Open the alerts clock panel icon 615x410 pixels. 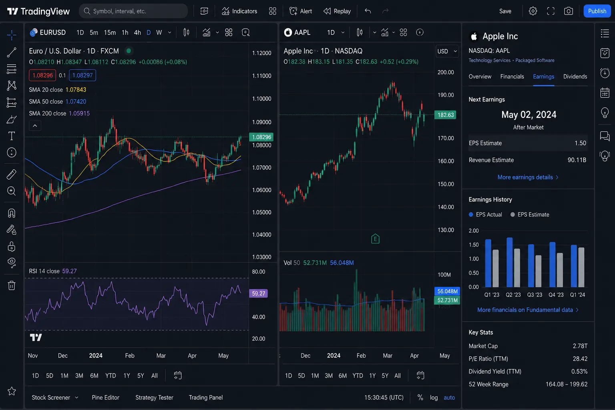click(605, 73)
